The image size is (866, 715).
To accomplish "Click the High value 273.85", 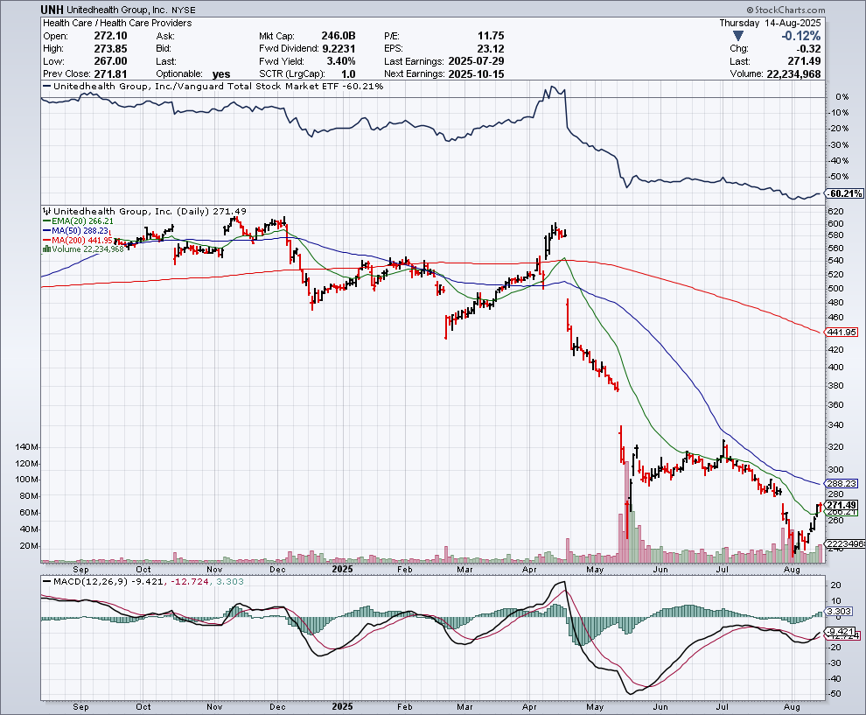I will (x=110, y=49).
